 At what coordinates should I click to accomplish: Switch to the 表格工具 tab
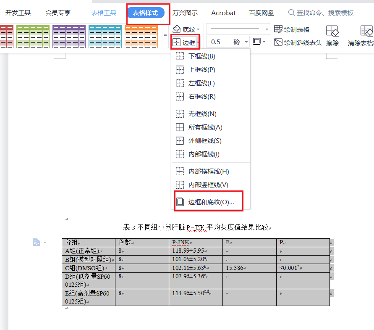click(x=104, y=13)
